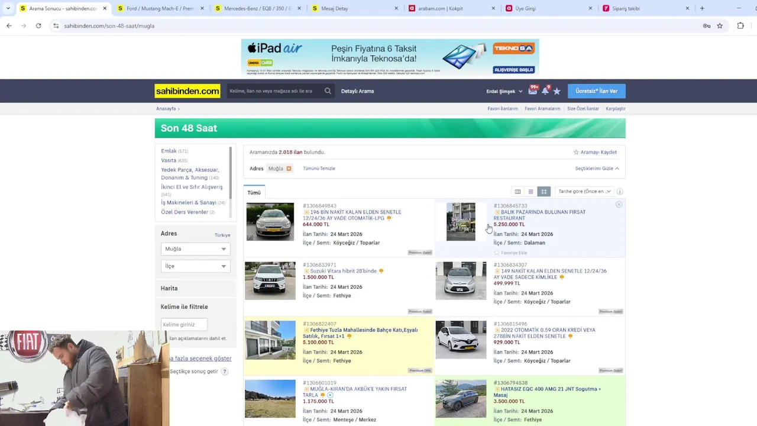This screenshot has height=426, width=757.
Task: Click the password key icon in address bar
Action: coord(706,25)
